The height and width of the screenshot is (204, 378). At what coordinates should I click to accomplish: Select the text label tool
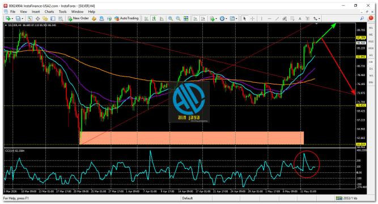[x=307, y=18]
